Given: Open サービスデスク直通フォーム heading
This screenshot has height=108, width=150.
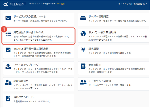Looking at the screenshot, I should [x=30, y=16].
